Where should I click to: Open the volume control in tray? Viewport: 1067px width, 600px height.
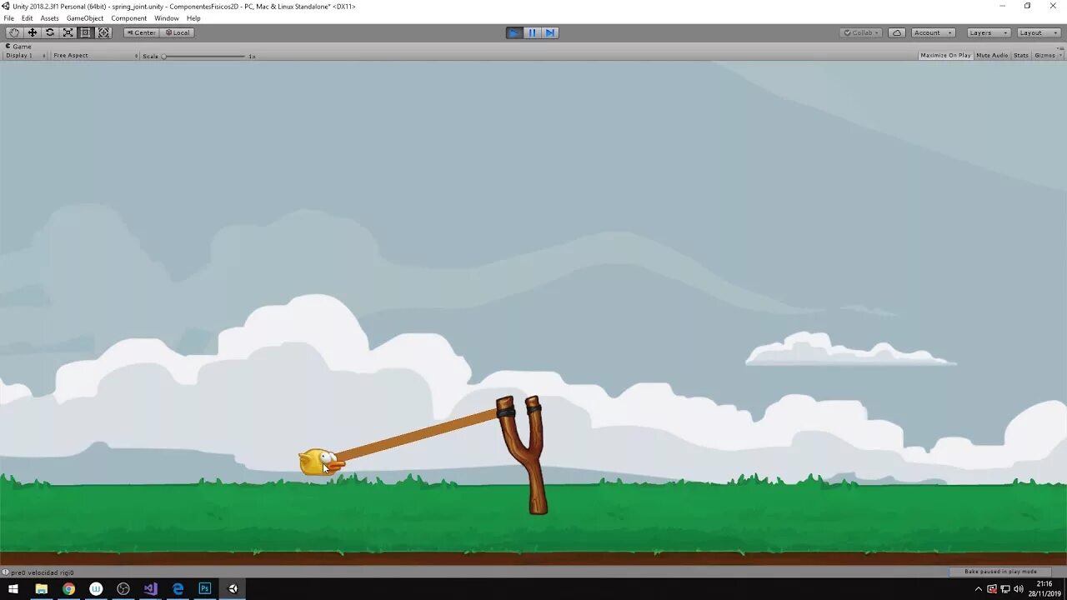click(x=1019, y=589)
